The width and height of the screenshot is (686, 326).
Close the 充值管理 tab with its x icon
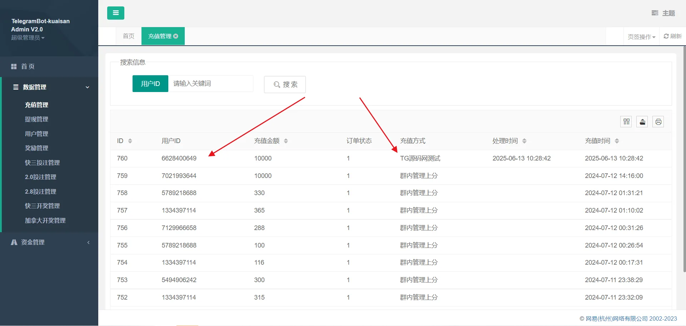tap(176, 36)
